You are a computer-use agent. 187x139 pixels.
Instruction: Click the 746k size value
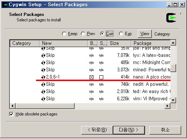[125, 84]
